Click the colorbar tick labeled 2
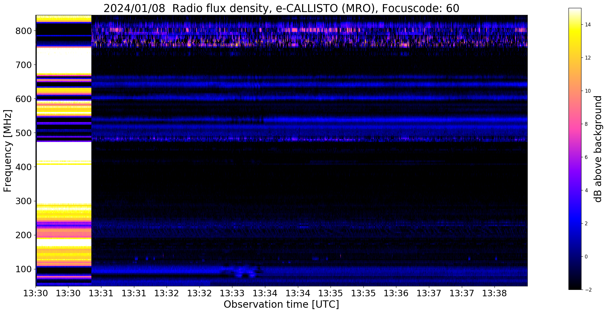Image resolution: width=607 pixels, height=313 pixels. (x=586, y=224)
